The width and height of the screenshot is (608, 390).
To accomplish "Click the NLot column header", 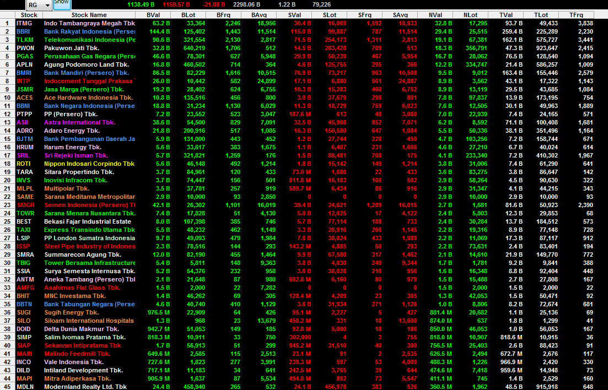I will tap(470, 15).
